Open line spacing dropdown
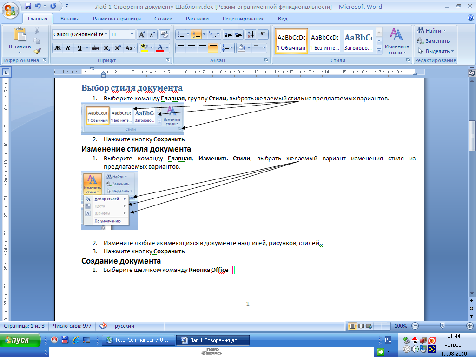This screenshot has height=357, width=476. 227,48
